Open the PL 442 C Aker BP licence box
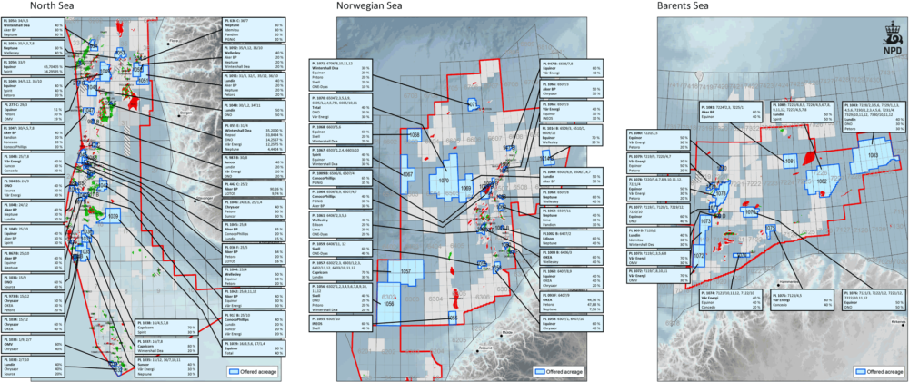The width and height of the screenshot is (909, 382). pos(255,190)
